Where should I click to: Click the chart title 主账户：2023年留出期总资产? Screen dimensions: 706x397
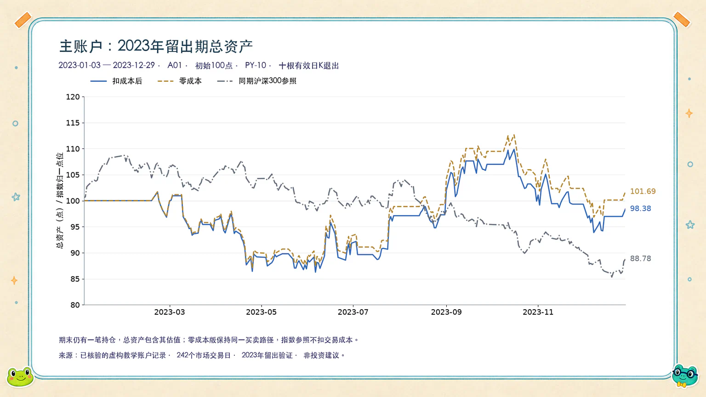(x=156, y=46)
